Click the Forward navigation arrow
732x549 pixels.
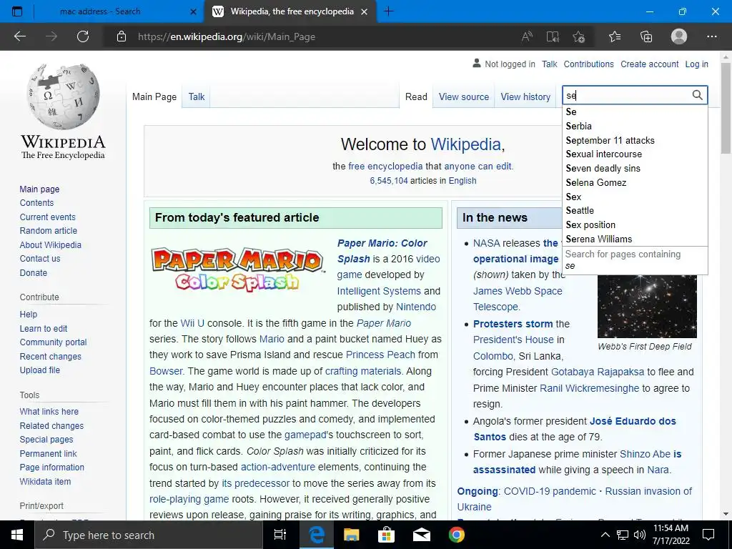(x=51, y=36)
